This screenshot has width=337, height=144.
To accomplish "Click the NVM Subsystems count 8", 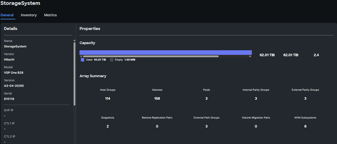I will pos(305,126).
